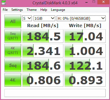This screenshot has height=100, width=110.
Task: Select the Seq read value 184.6
Action: tap(43, 65)
